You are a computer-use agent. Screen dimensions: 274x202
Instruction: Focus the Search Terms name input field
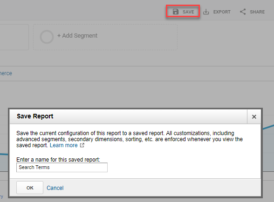pyautogui.click(x=62, y=167)
